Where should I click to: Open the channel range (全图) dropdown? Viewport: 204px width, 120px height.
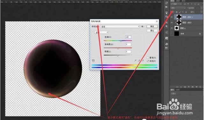tap(101, 32)
